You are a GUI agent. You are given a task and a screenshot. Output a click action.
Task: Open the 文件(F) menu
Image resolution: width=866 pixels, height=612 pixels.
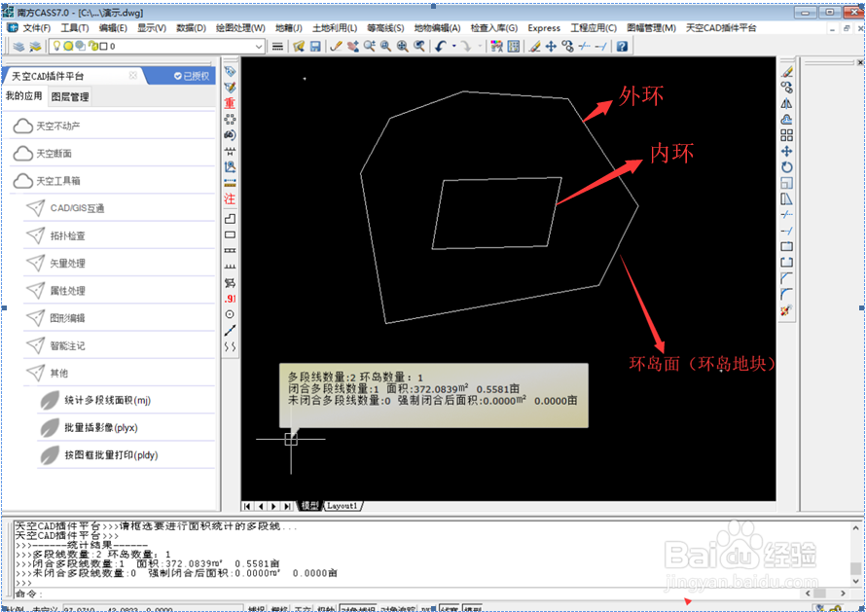pyautogui.click(x=36, y=28)
